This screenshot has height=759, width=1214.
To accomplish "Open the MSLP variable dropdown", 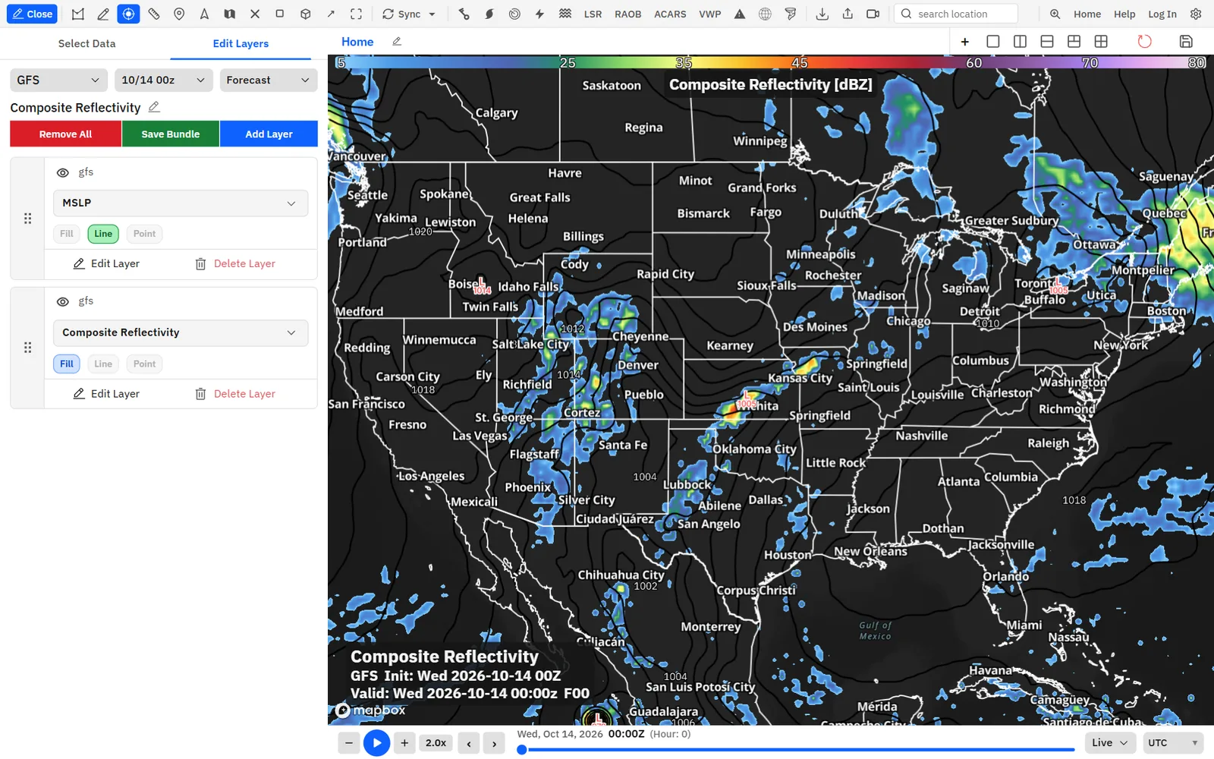I will pos(181,203).
